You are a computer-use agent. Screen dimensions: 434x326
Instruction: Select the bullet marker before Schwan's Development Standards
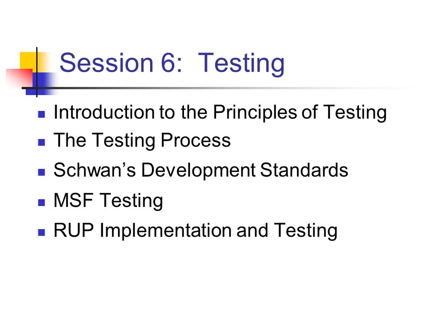42,172
